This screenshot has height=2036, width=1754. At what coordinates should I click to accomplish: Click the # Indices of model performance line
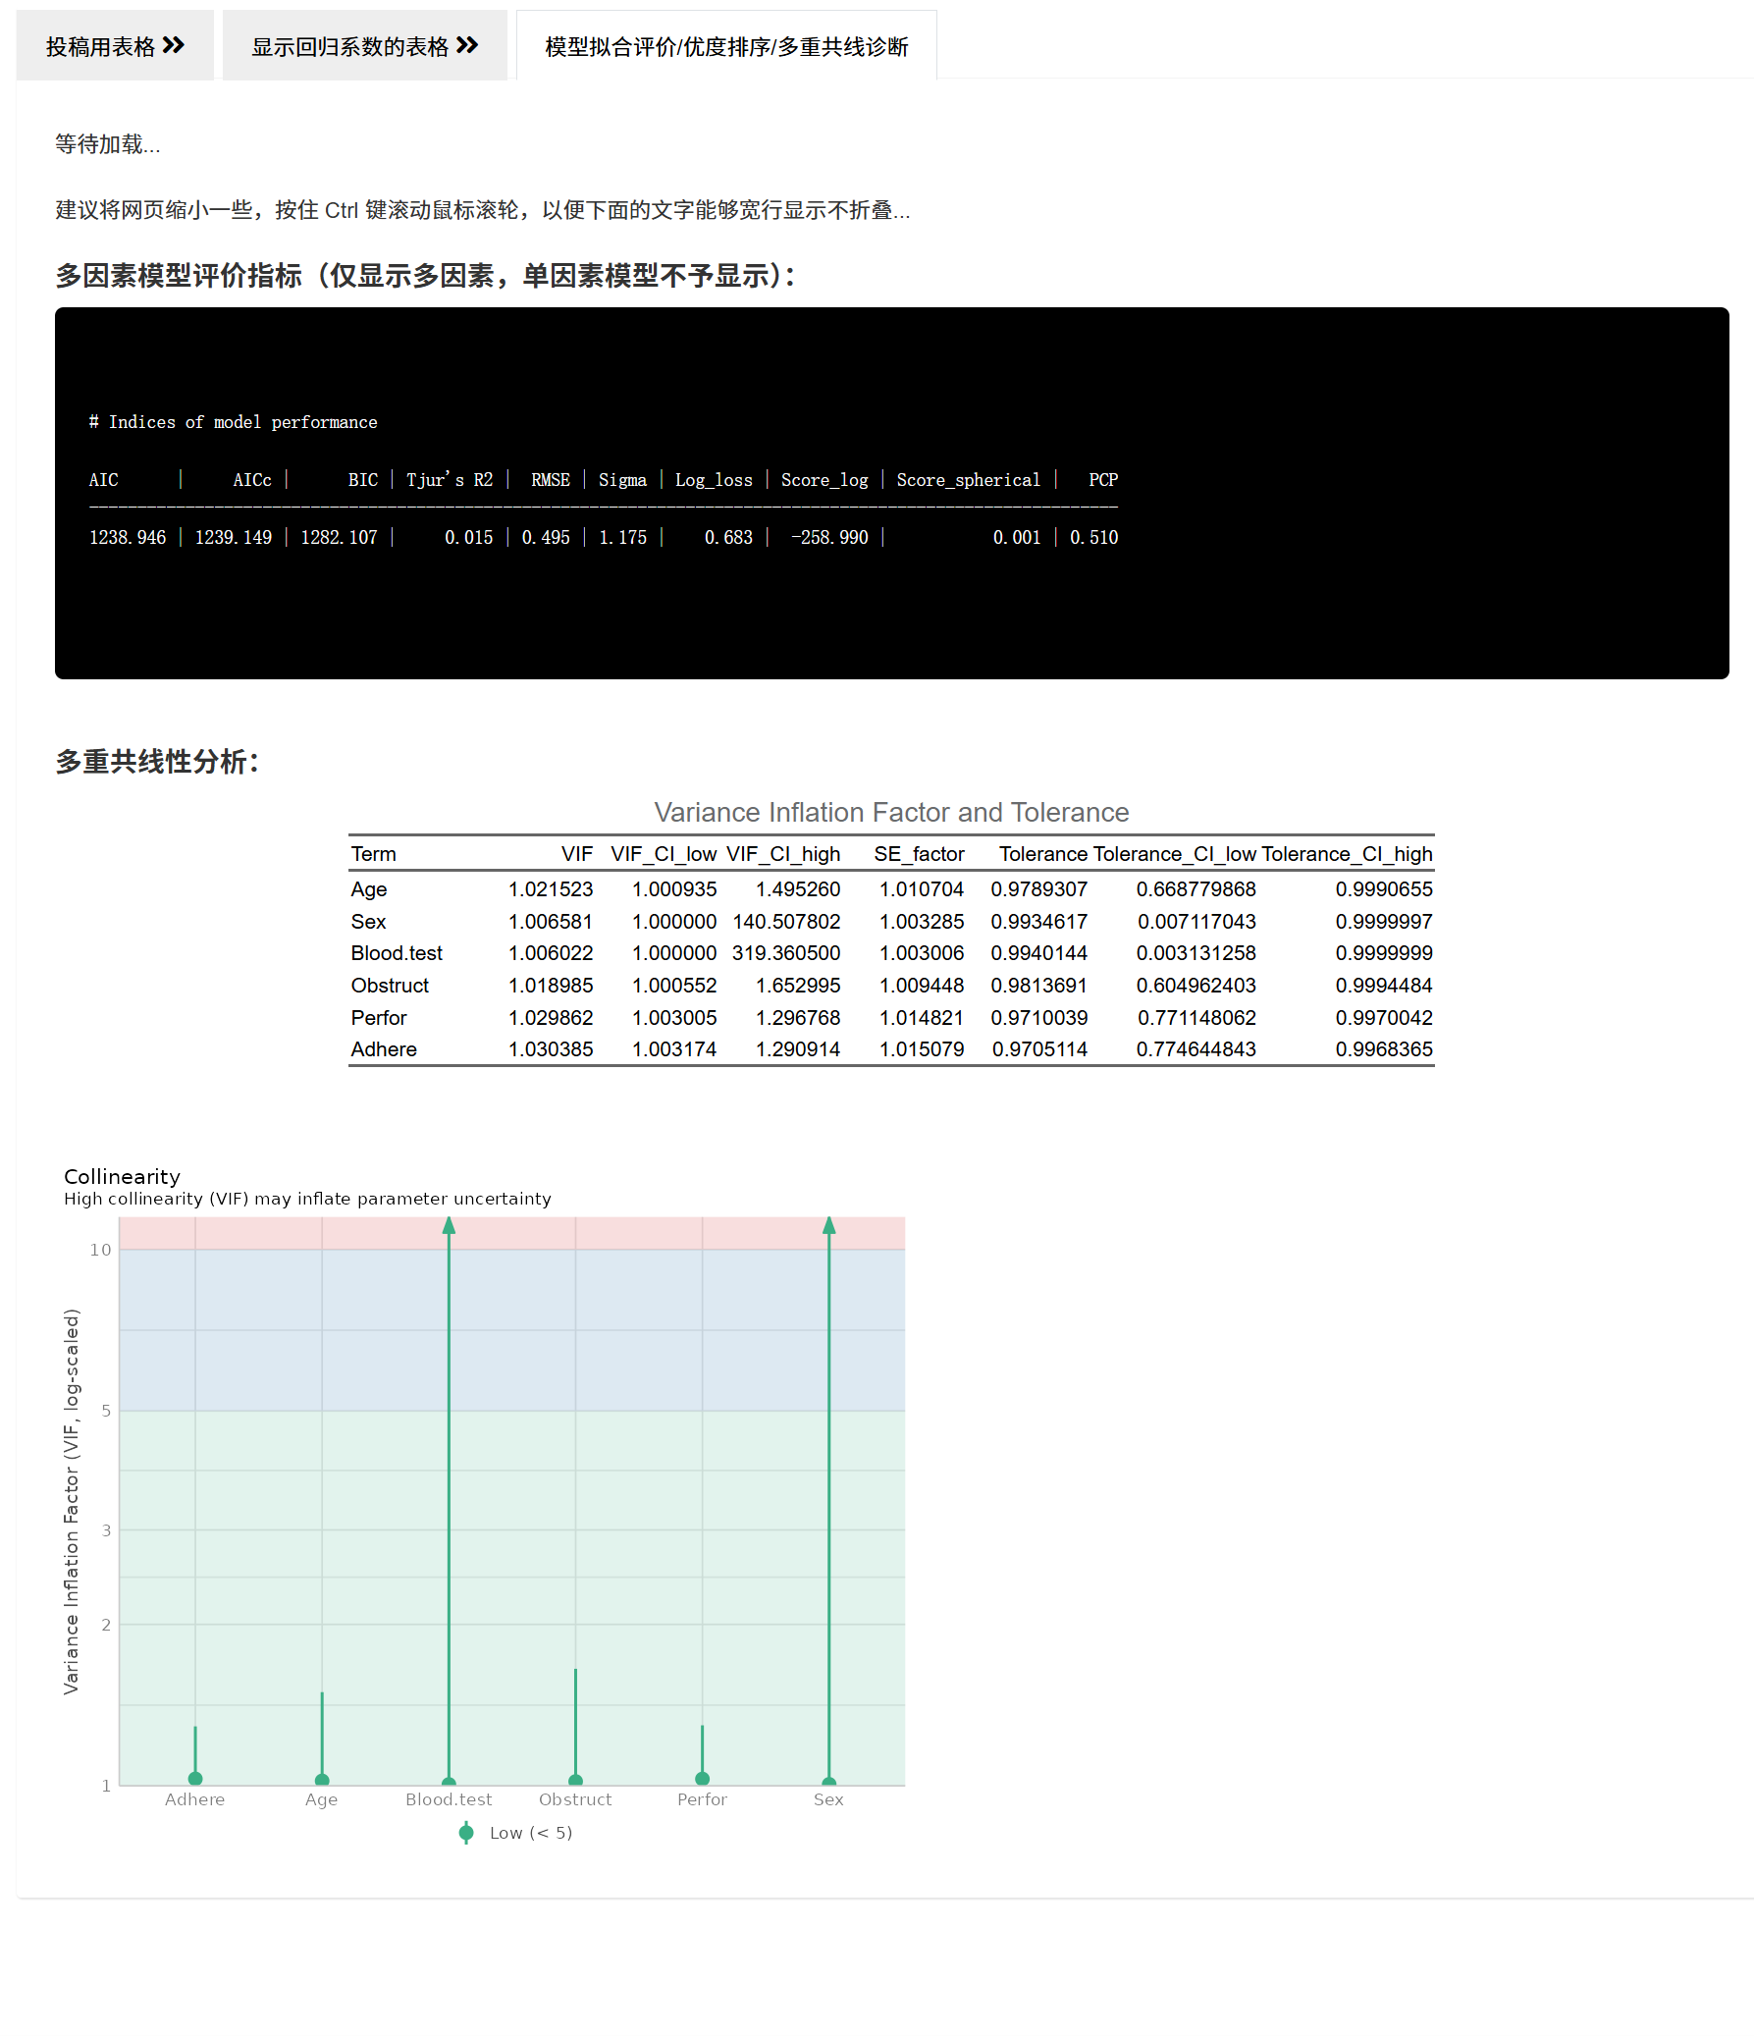click(233, 421)
